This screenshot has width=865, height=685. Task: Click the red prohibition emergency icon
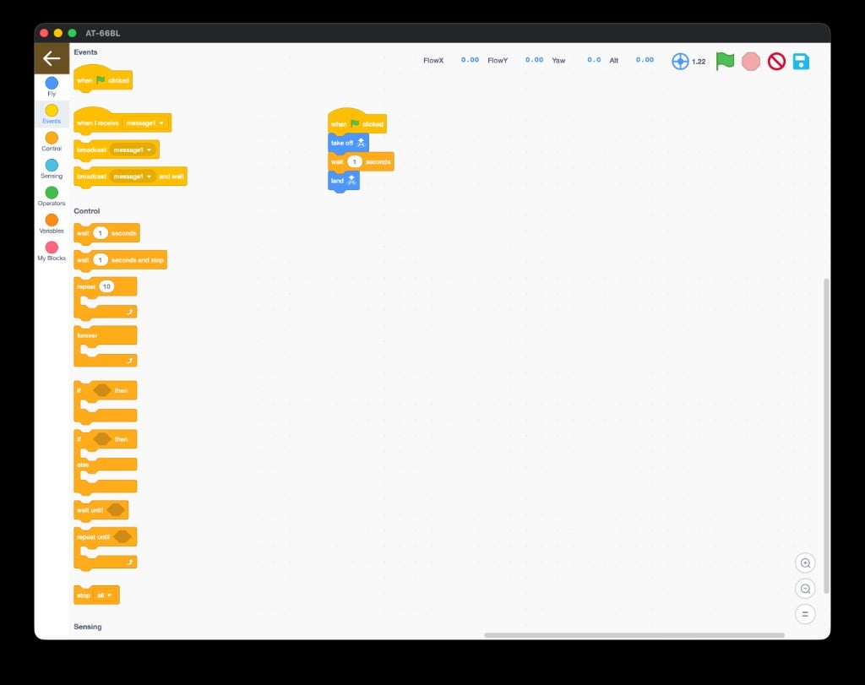click(x=776, y=61)
